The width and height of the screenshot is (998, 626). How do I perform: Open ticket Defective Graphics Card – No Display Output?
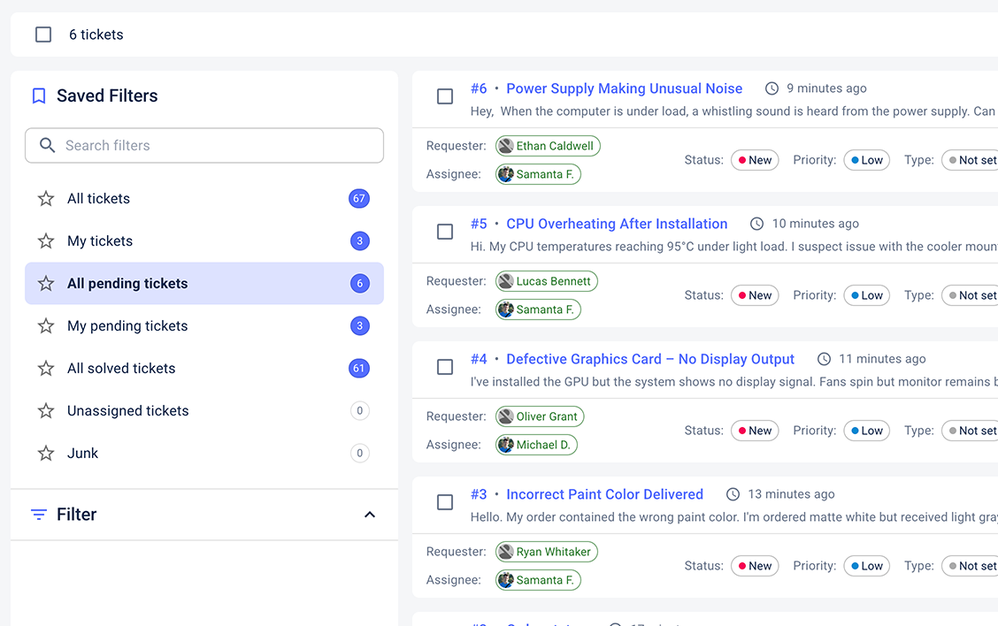pos(650,359)
